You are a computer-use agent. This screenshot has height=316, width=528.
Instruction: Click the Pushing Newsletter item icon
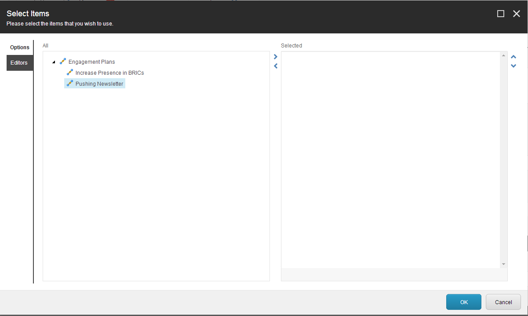(x=70, y=83)
